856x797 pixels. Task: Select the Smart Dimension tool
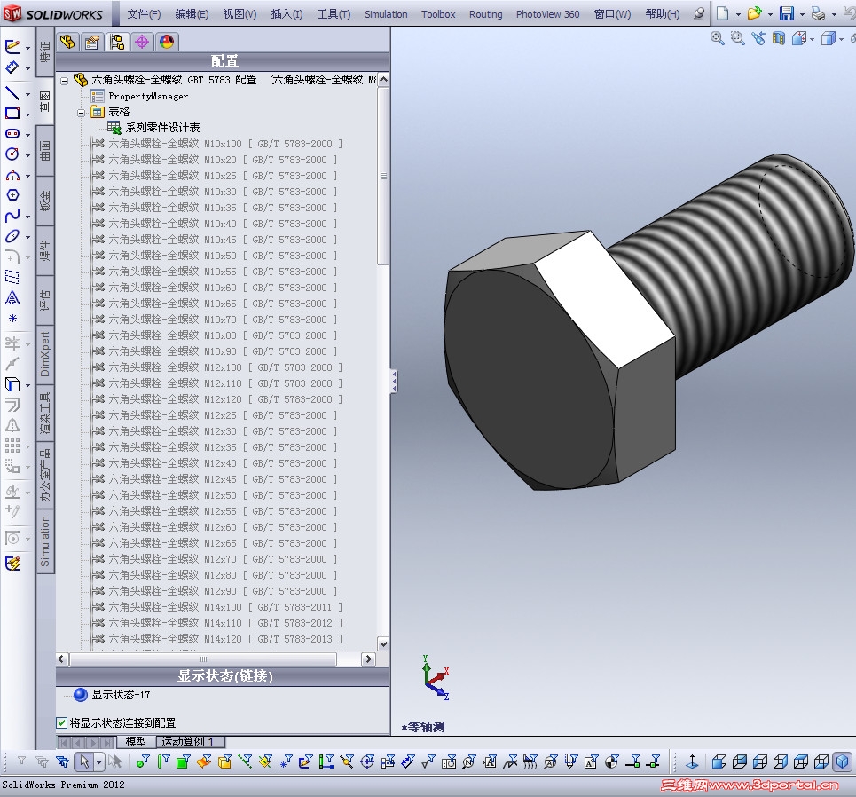point(12,67)
